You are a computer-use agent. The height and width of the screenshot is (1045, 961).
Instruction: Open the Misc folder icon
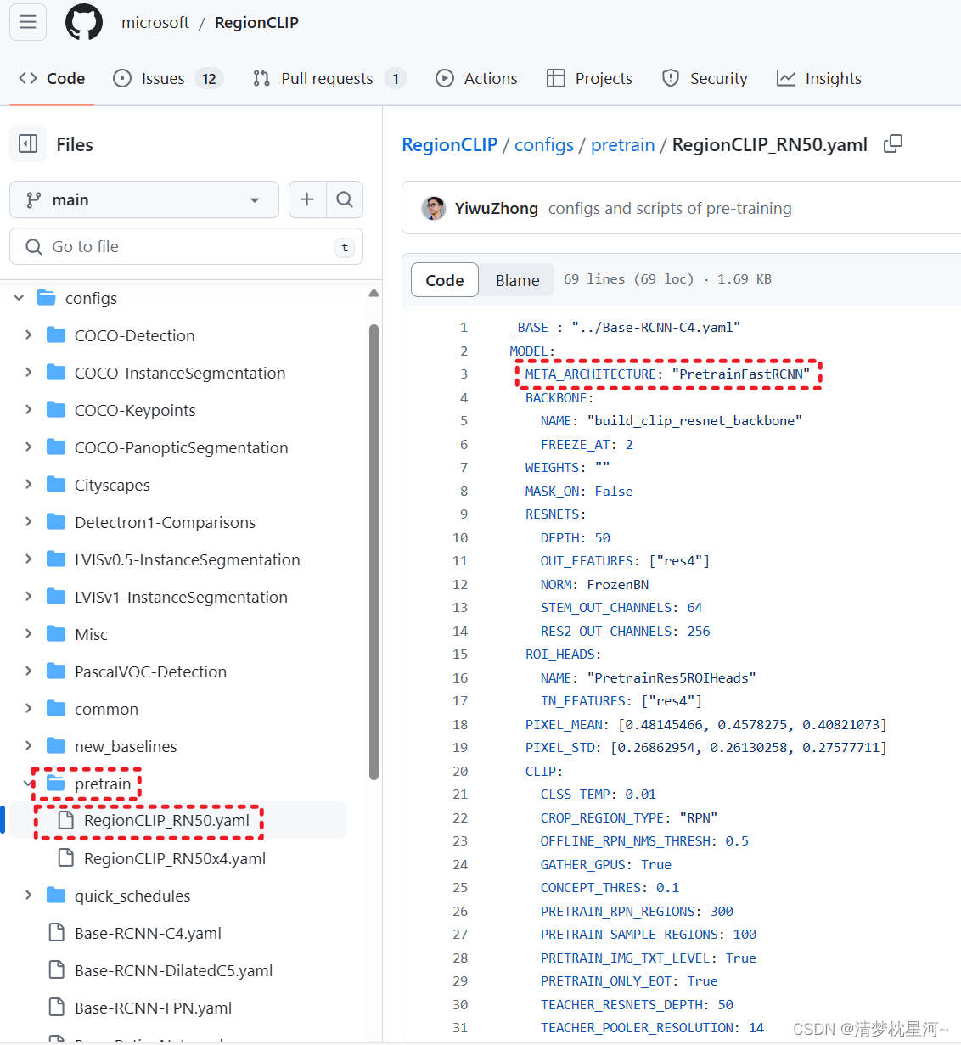pos(56,634)
